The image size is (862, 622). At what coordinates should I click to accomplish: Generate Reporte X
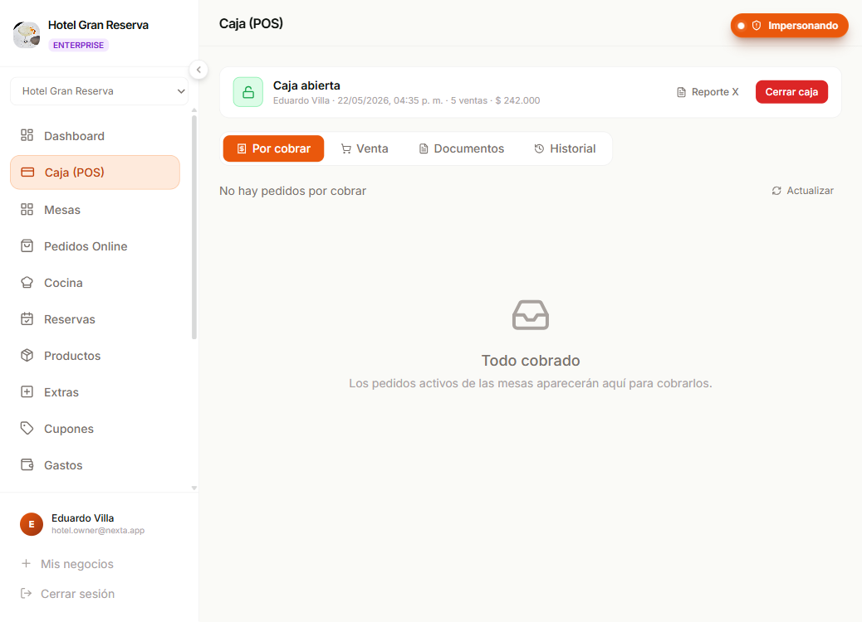[x=708, y=92]
